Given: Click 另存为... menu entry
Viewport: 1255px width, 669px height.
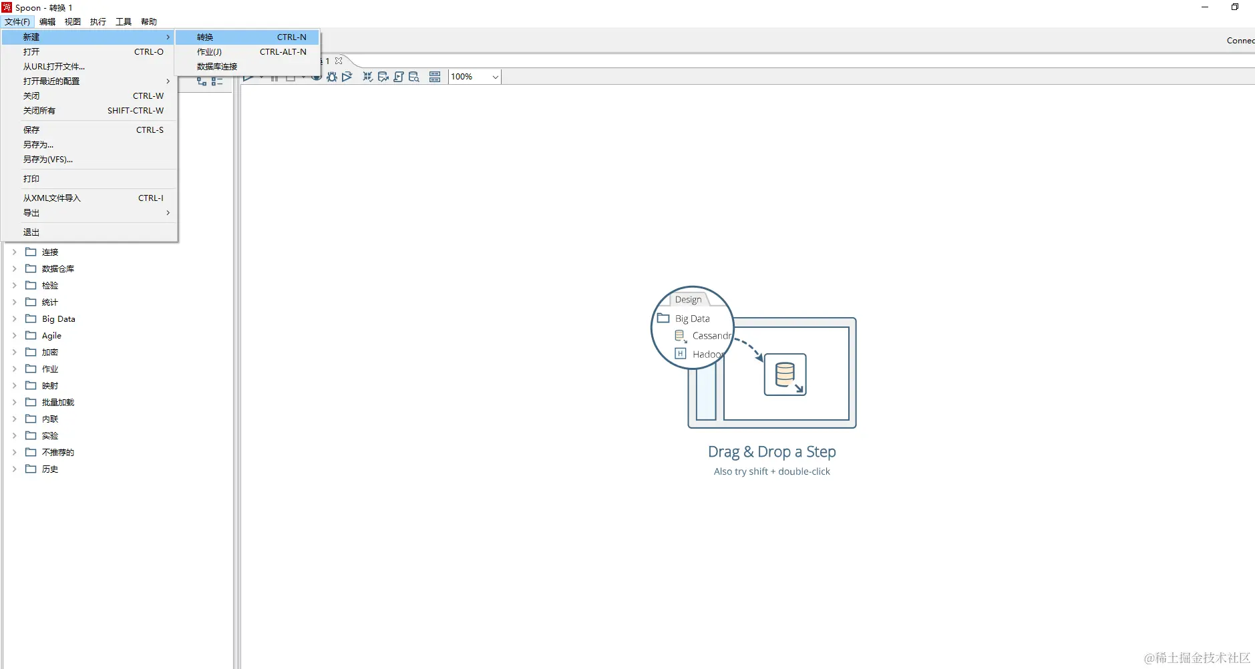Looking at the screenshot, I should pos(89,145).
